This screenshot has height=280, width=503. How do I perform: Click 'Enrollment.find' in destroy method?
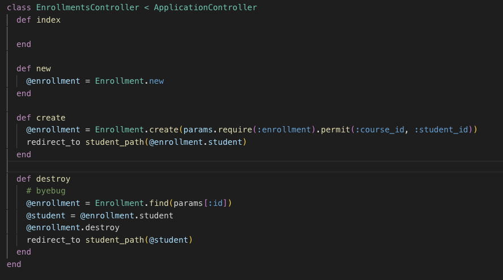point(132,203)
